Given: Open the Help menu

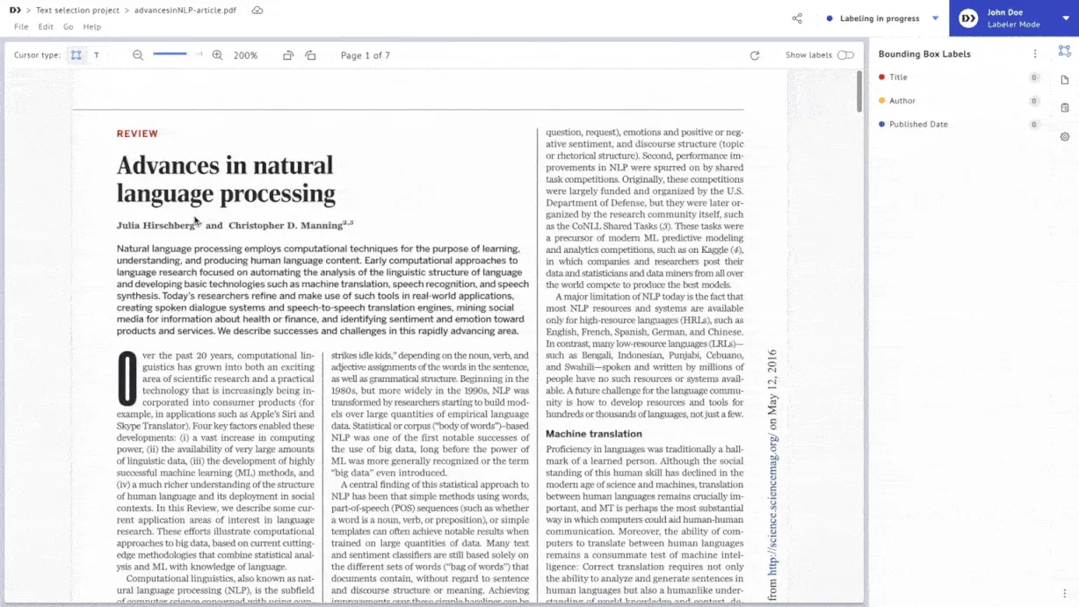Looking at the screenshot, I should [x=91, y=27].
